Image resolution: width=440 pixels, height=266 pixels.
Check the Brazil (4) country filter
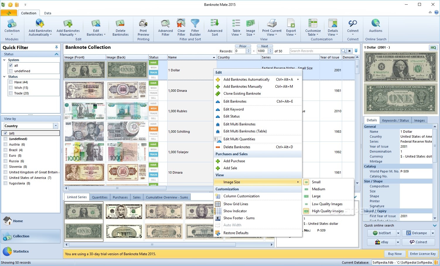(5, 150)
